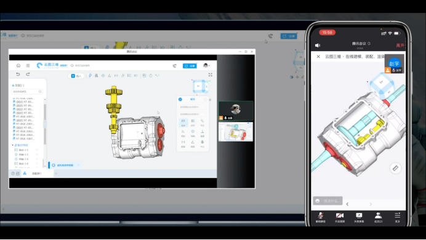This screenshot has height=240, width=426.
Task: Click the undo arrow in the CAD window
Action: pyautogui.click(x=18, y=74)
